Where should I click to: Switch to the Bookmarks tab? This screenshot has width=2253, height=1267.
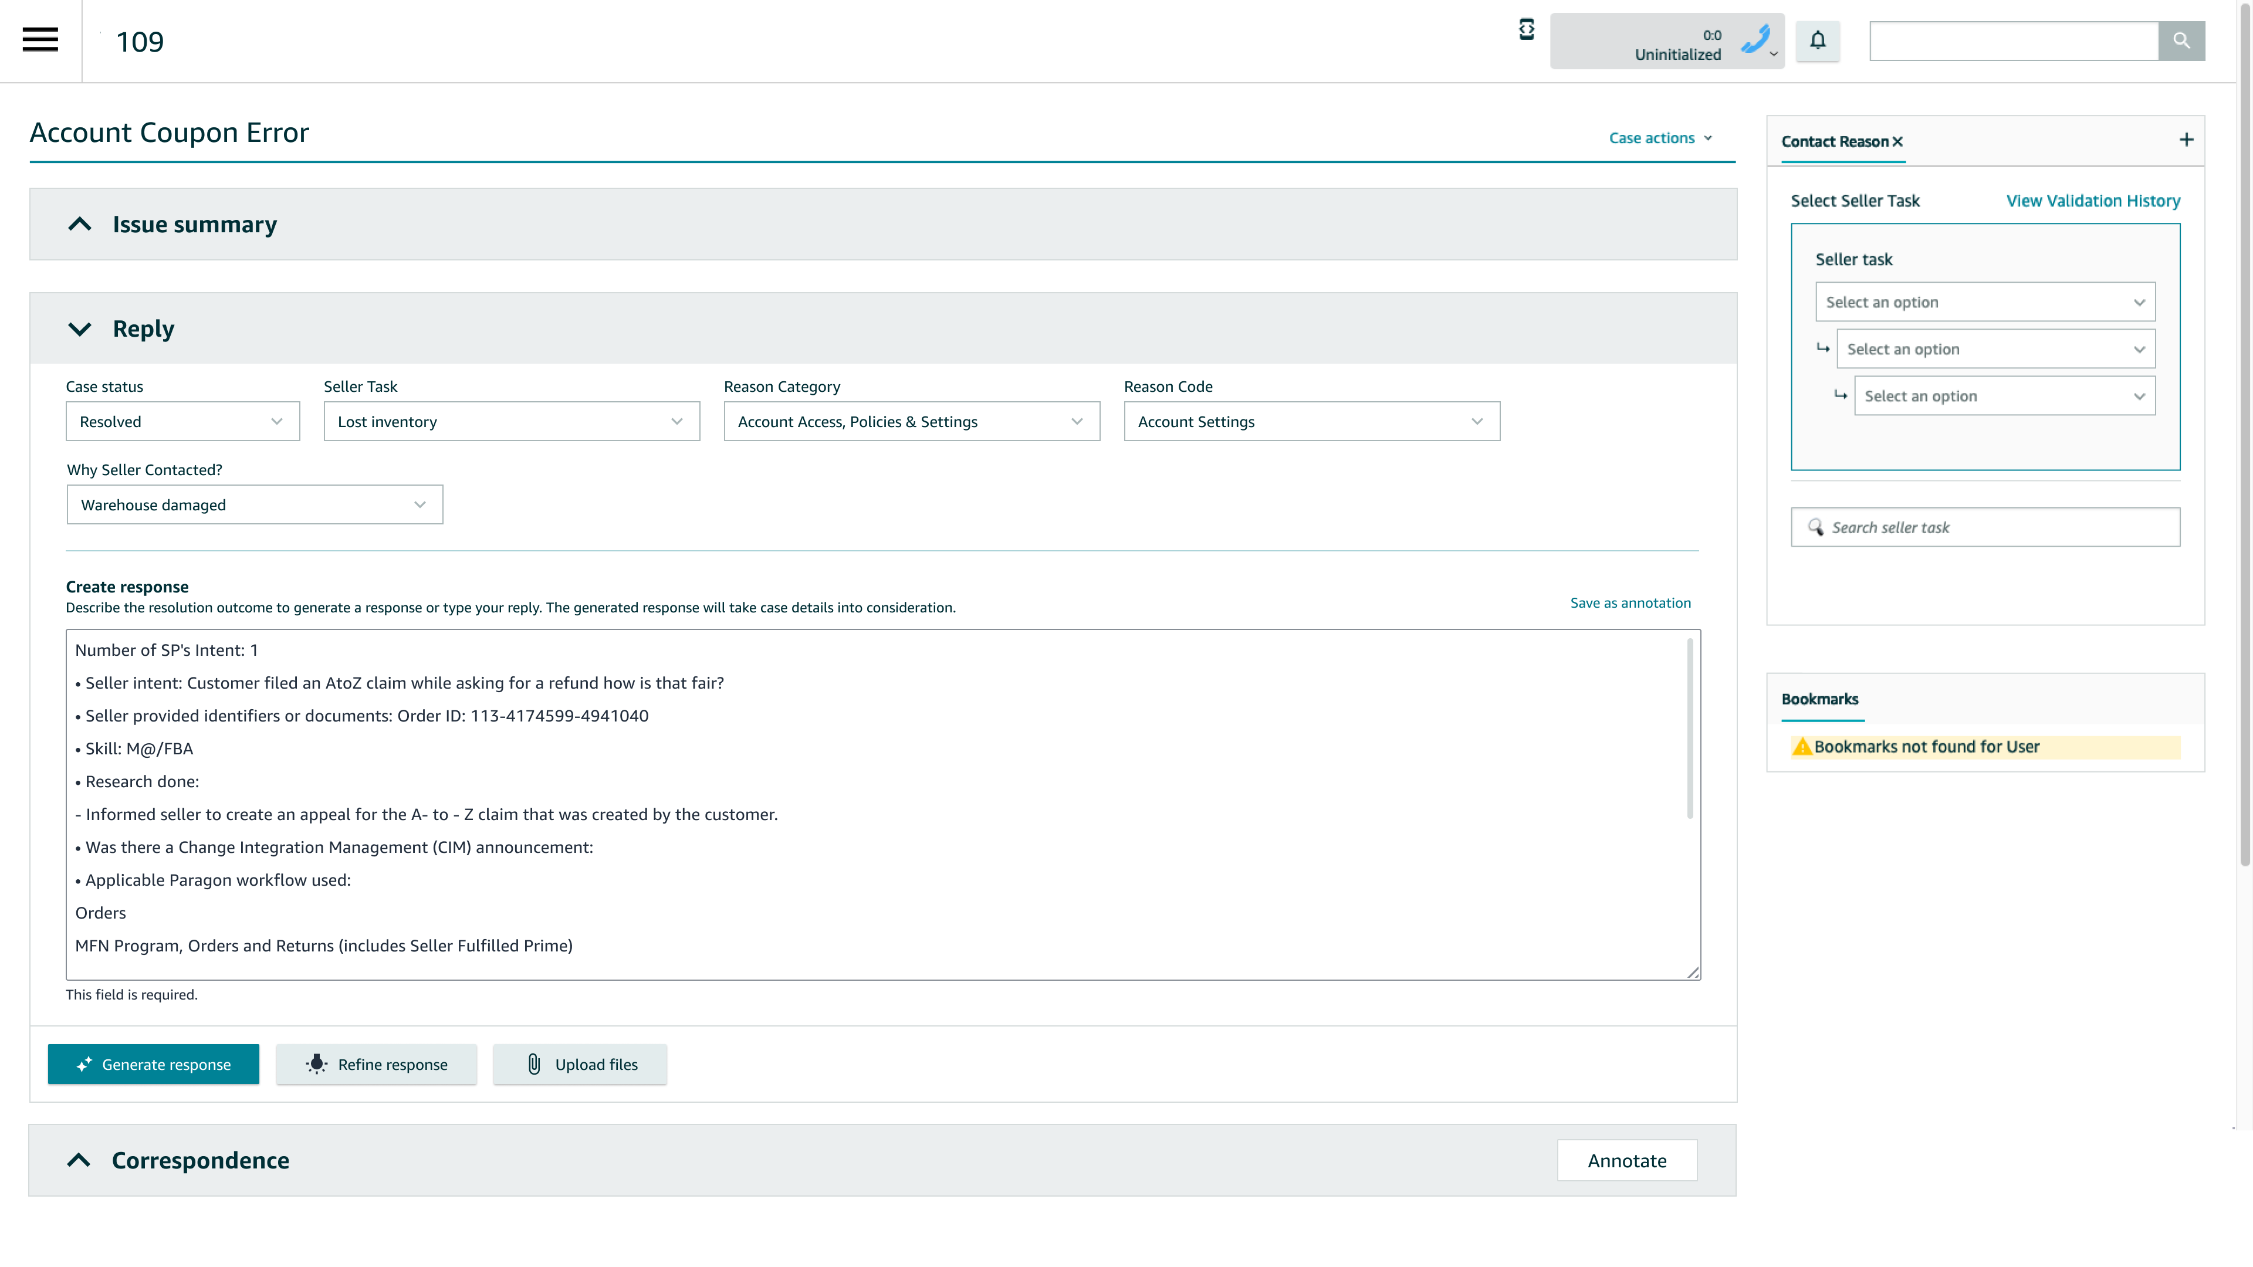(x=1820, y=699)
